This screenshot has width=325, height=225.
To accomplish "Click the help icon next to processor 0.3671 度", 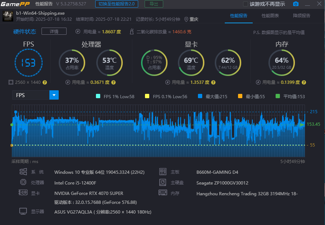I will pyautogui.click(x=113, y=83).
